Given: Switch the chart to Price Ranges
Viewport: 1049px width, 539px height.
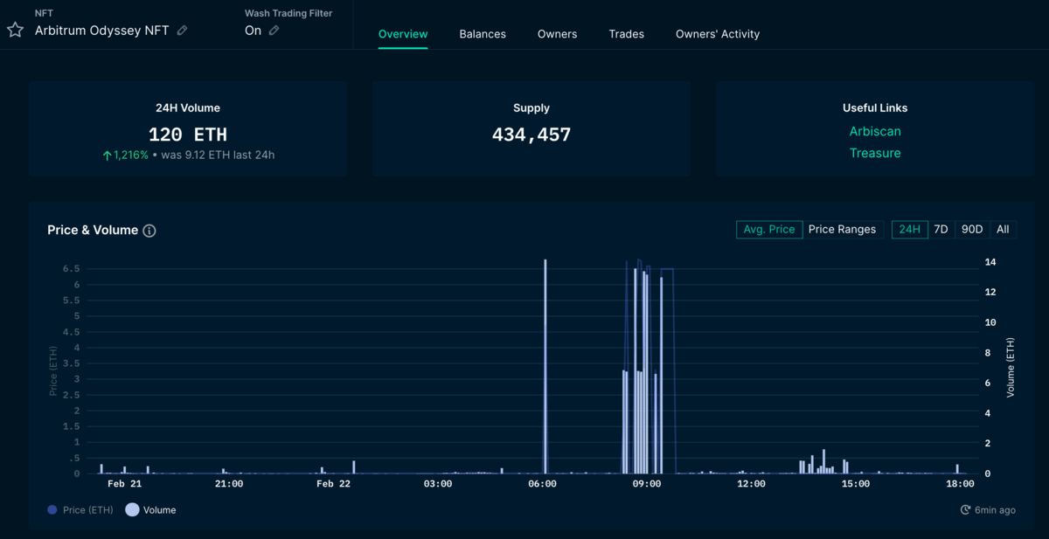Looking at the screenshot, I should pos(842,230).
